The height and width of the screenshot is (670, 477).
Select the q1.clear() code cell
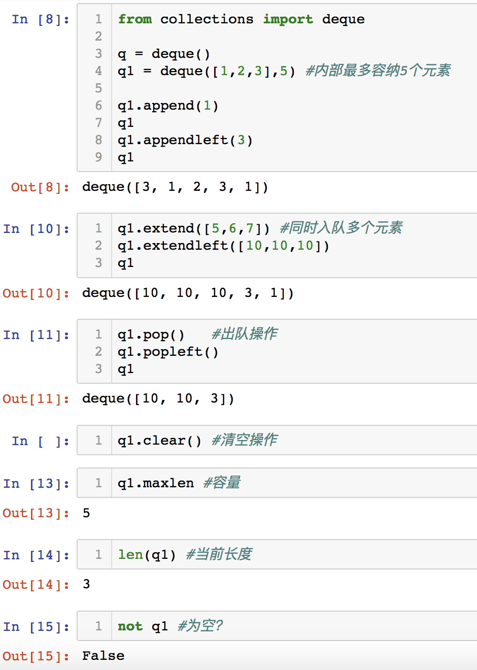pos(294,440)
